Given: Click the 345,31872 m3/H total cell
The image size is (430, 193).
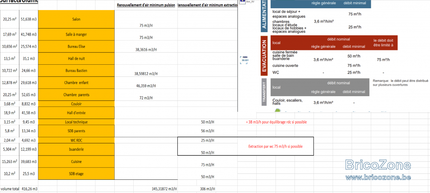Looking at the screenshot, I should point(162,188).
